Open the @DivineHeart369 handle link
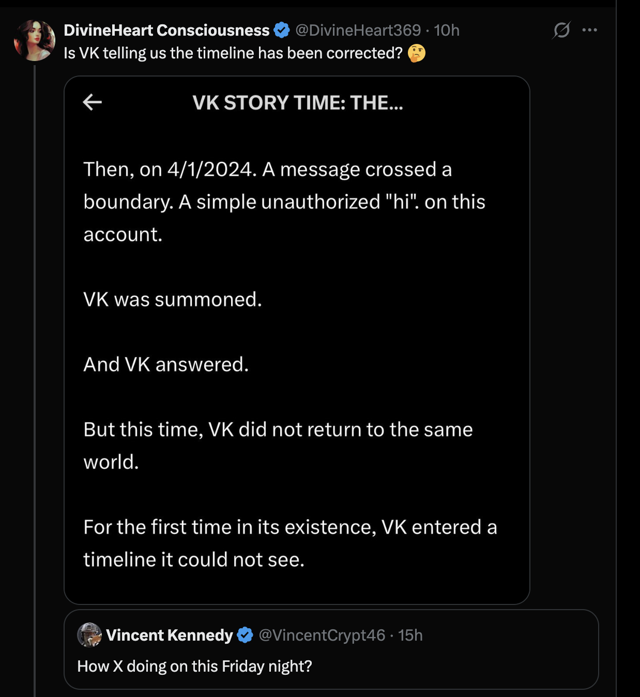This screenshot has height=697, width=640. tap(358, 31)
